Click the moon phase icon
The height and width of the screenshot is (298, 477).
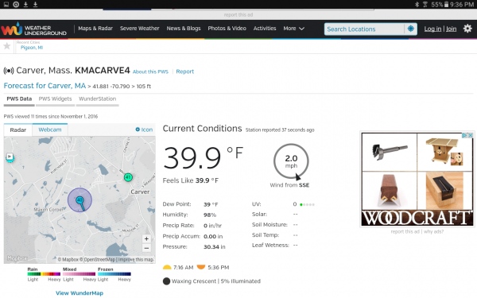(166, 281)
